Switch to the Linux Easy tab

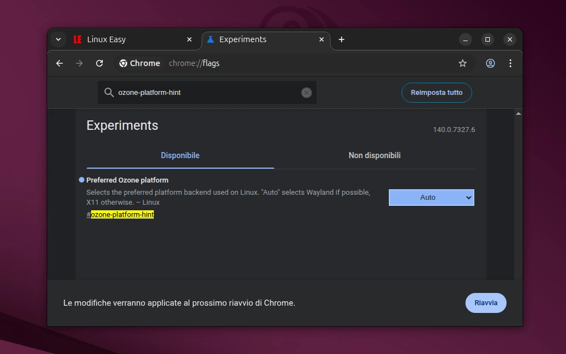pyautogui.click(x=128, y=39)
